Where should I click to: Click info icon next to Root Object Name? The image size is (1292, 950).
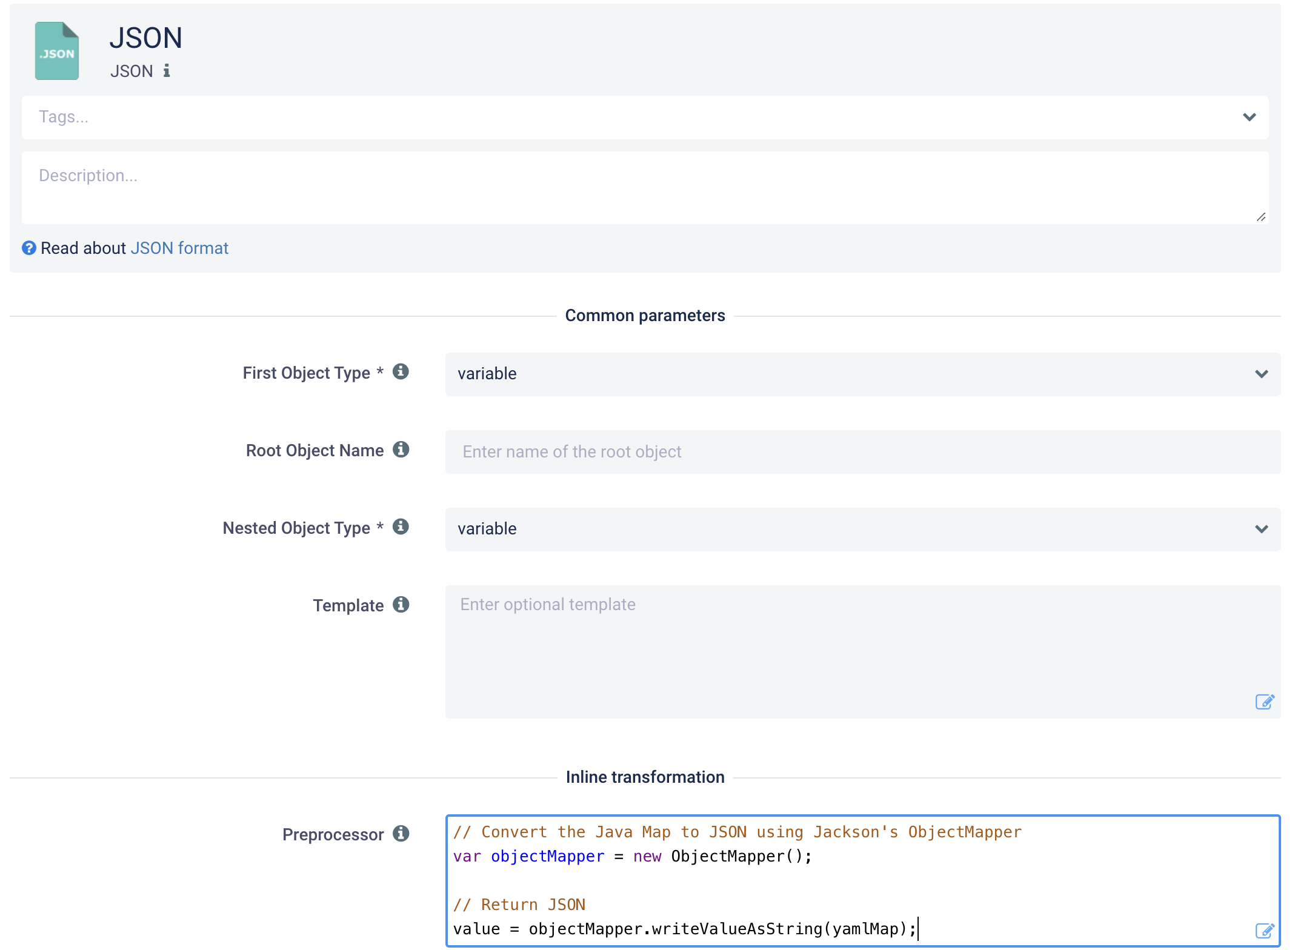[401, 450]
